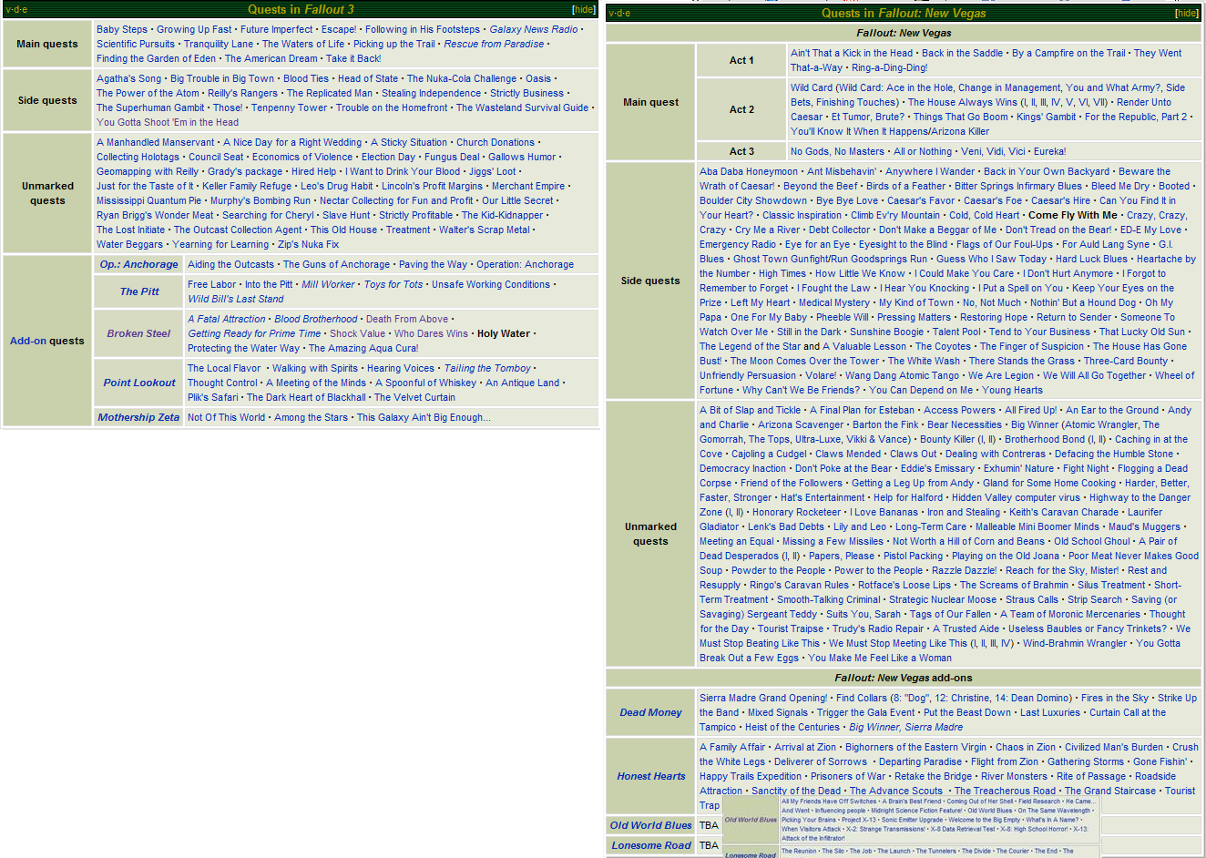The height and width of the screenshot is (858, 1206).
Task: Open The Grand Staircase quest link
Action: click(1109, 791)
